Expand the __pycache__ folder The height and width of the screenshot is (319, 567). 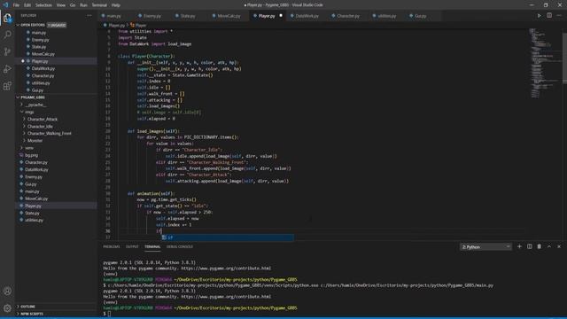[56, 105]
